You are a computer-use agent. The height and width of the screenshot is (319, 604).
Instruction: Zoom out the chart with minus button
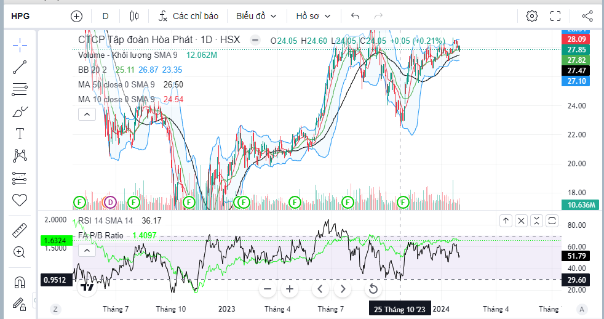[268, 289]
